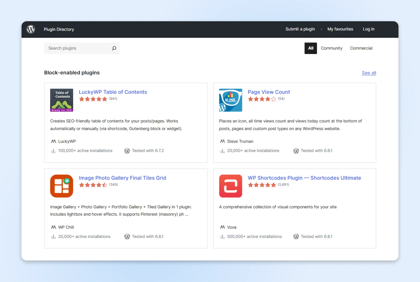
Task: Click star rating of Page View Count
Action: [262, 99]
